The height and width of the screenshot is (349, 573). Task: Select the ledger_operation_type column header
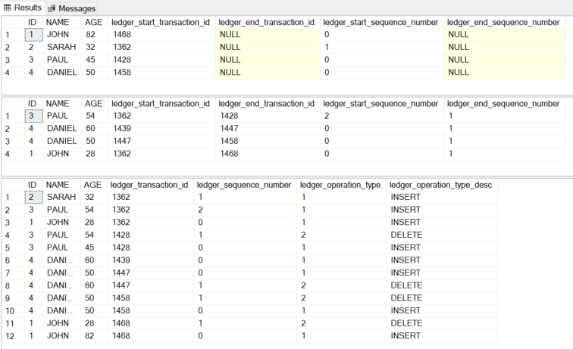(x=341, y=185)
